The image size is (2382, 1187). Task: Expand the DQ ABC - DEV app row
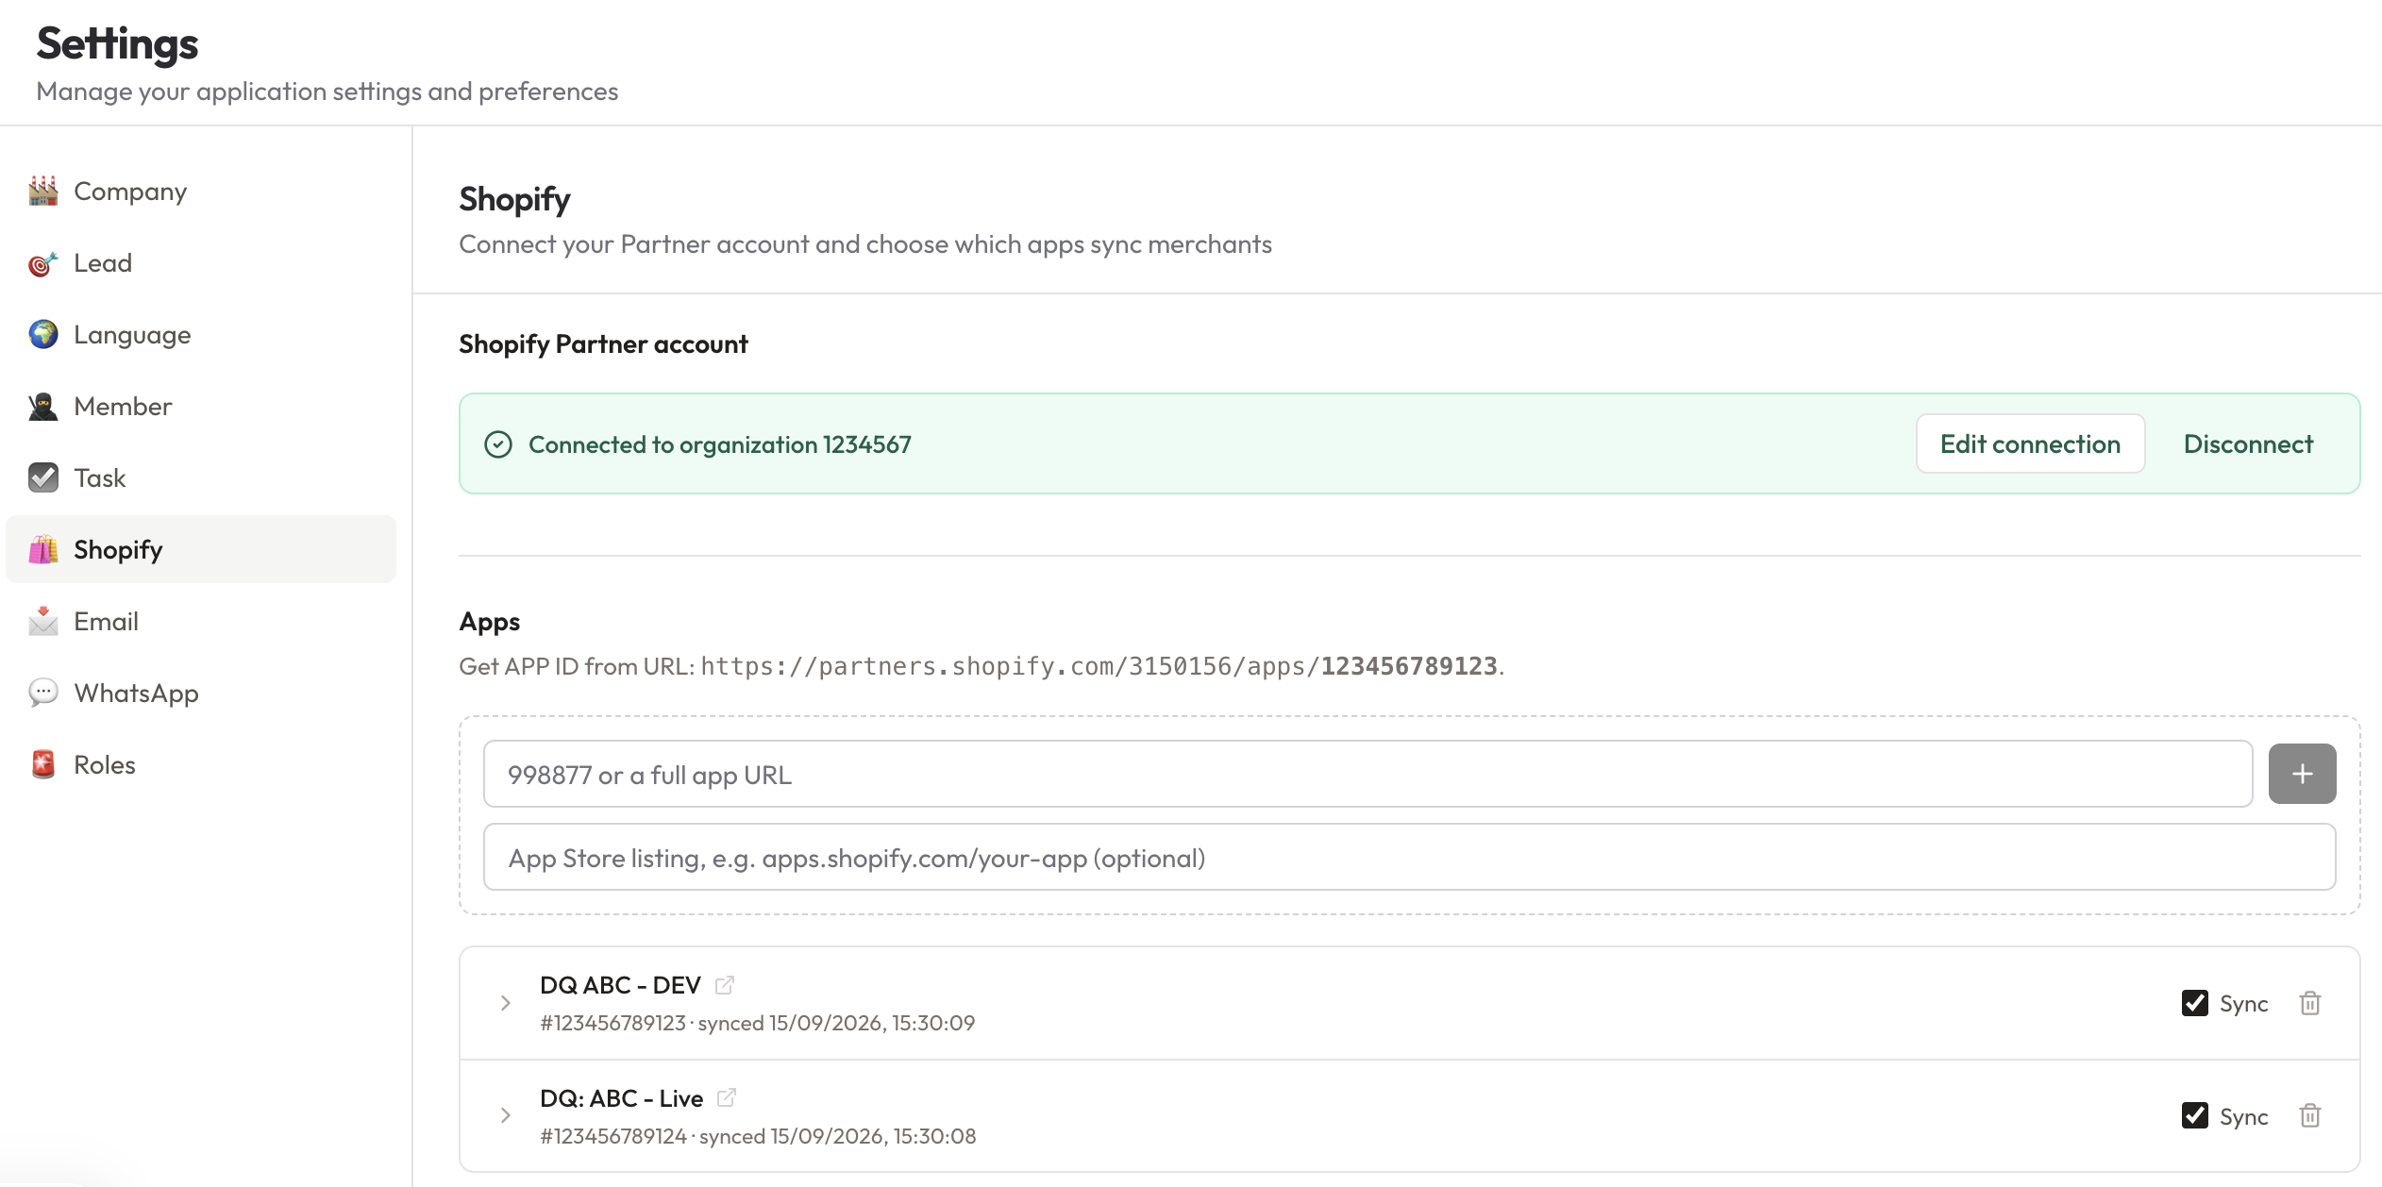506,1003
